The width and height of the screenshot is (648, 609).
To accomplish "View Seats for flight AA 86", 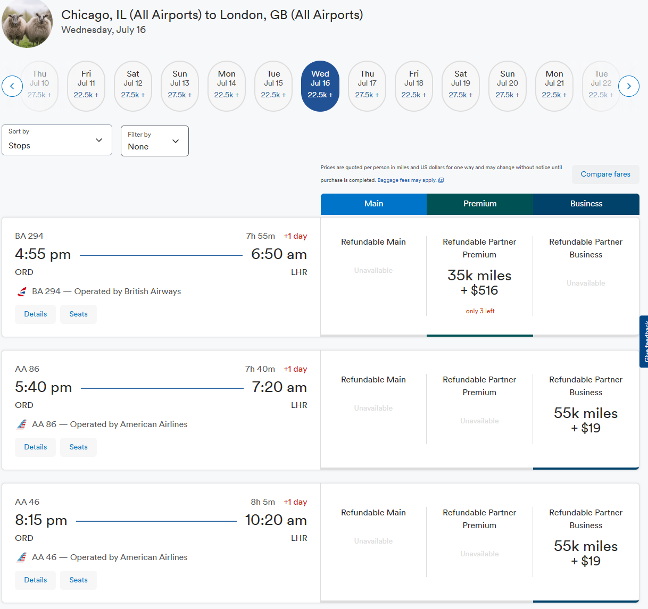I will [x=78, y=447].
